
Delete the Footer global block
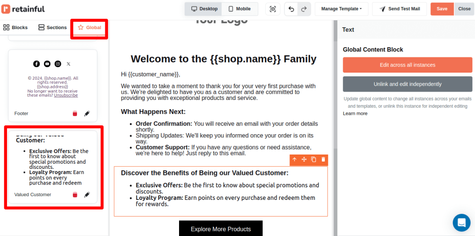point(75,114)
